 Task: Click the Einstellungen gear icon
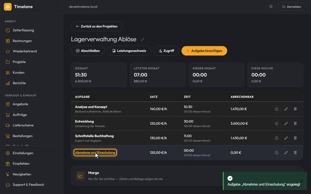[8, 153]
